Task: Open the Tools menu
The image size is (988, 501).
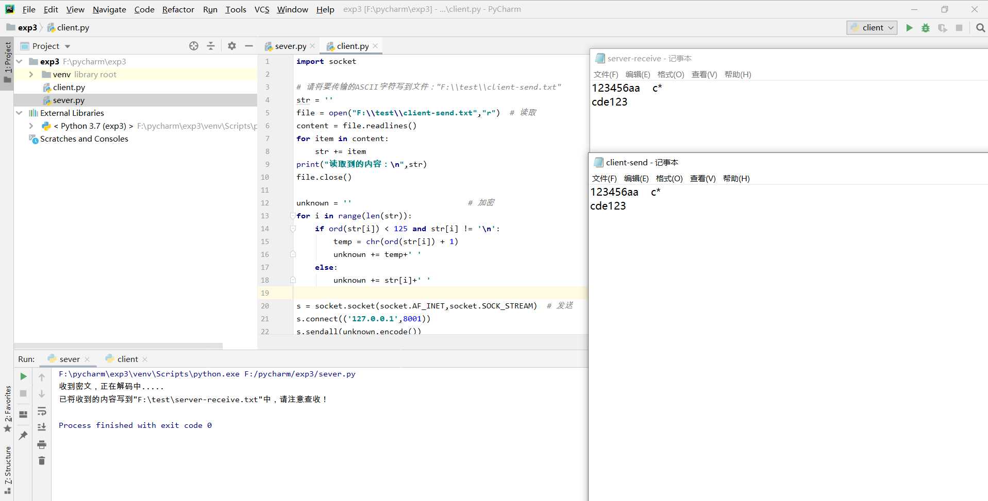Action: (236, 9)
